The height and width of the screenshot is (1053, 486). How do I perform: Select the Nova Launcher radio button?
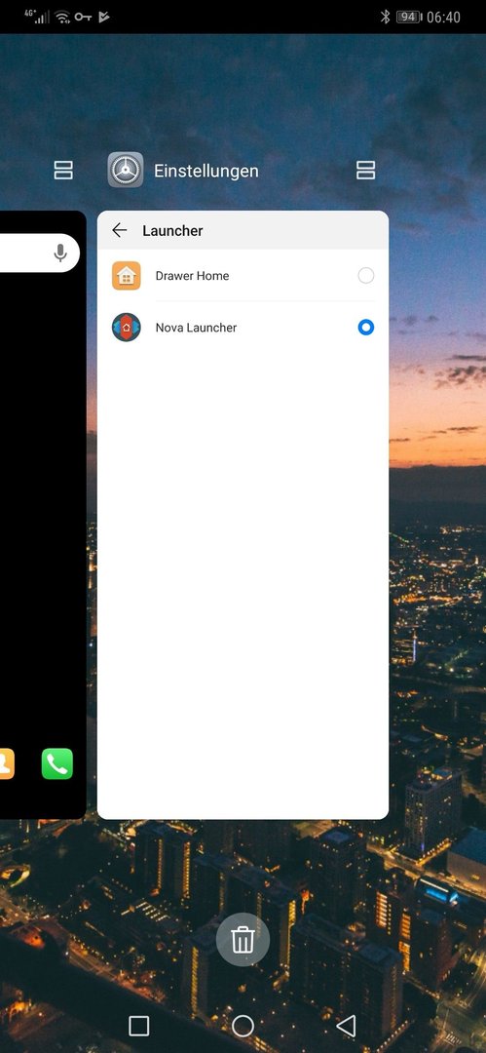pos(366,327)
